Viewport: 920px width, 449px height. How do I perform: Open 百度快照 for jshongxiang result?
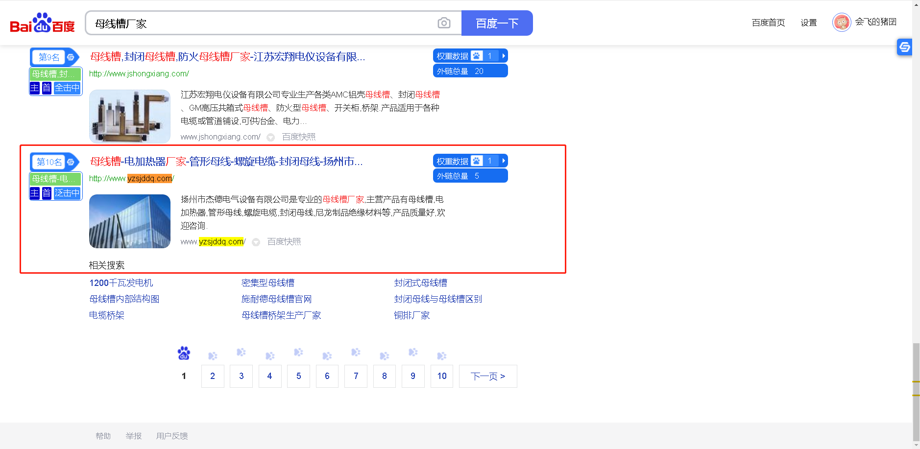[x=299, y=137]
